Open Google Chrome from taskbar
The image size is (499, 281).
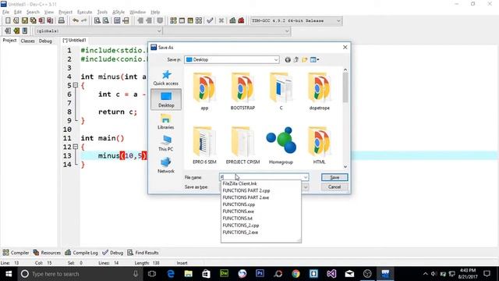(x=296, y=274)
